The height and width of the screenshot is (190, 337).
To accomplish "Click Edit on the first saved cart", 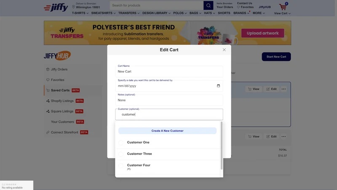I will click(271, 89).
